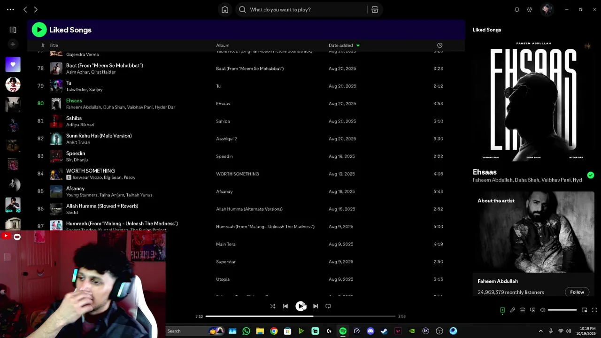The image size is (601, 338).
Task: Open Faheem Abdullah artist name link
Action: [x=498, y=281]
